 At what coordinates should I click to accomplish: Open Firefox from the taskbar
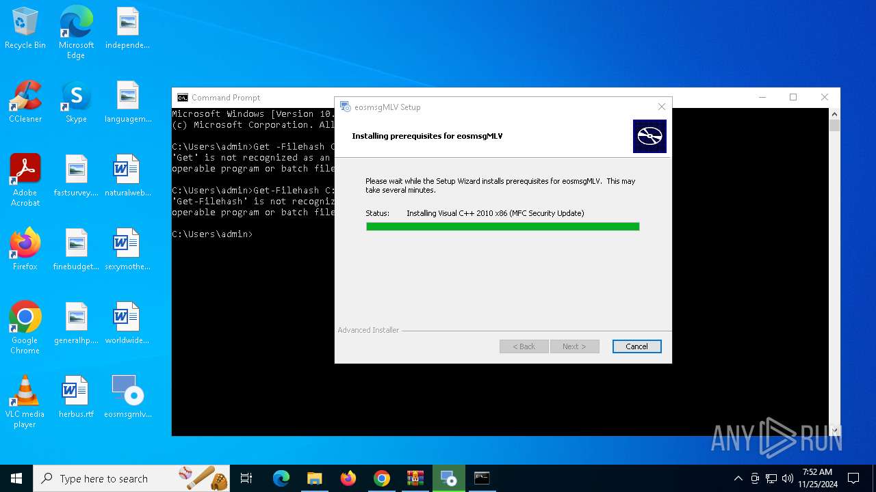click(348, 478)
